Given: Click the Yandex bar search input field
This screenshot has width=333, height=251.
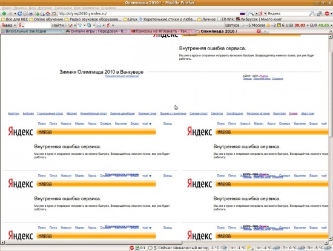Looking at the screenshot, I should 37,25.
